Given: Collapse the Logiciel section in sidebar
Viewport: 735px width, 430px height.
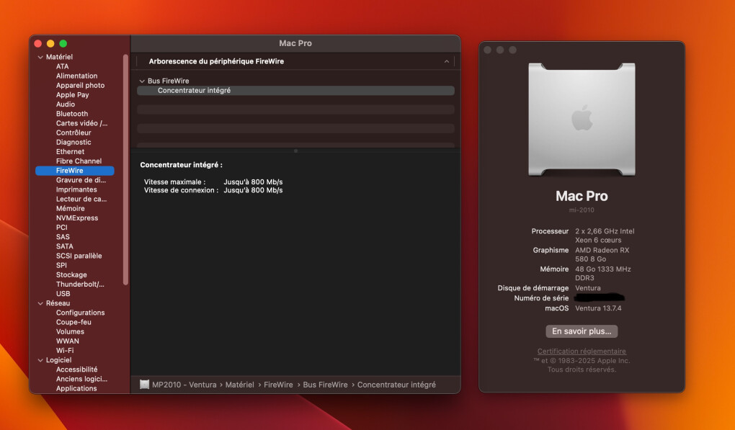Looking at the screenshot, I should point(40,360).
